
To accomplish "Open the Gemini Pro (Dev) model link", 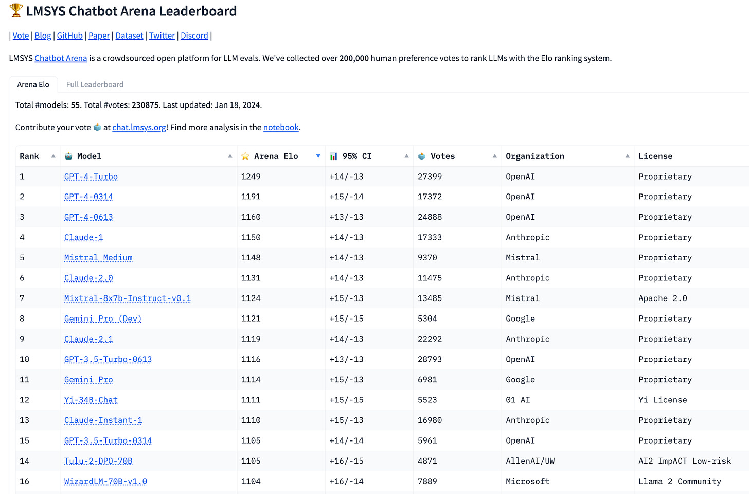I will [x=103, y=319].
